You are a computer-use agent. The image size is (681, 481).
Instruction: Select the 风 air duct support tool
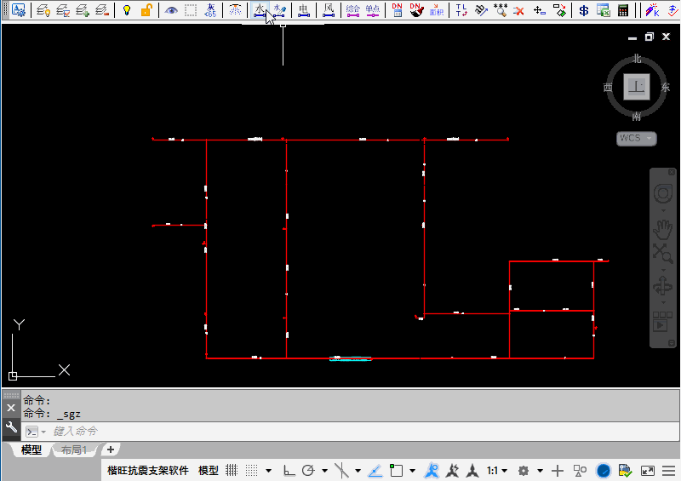pos(329,10)
